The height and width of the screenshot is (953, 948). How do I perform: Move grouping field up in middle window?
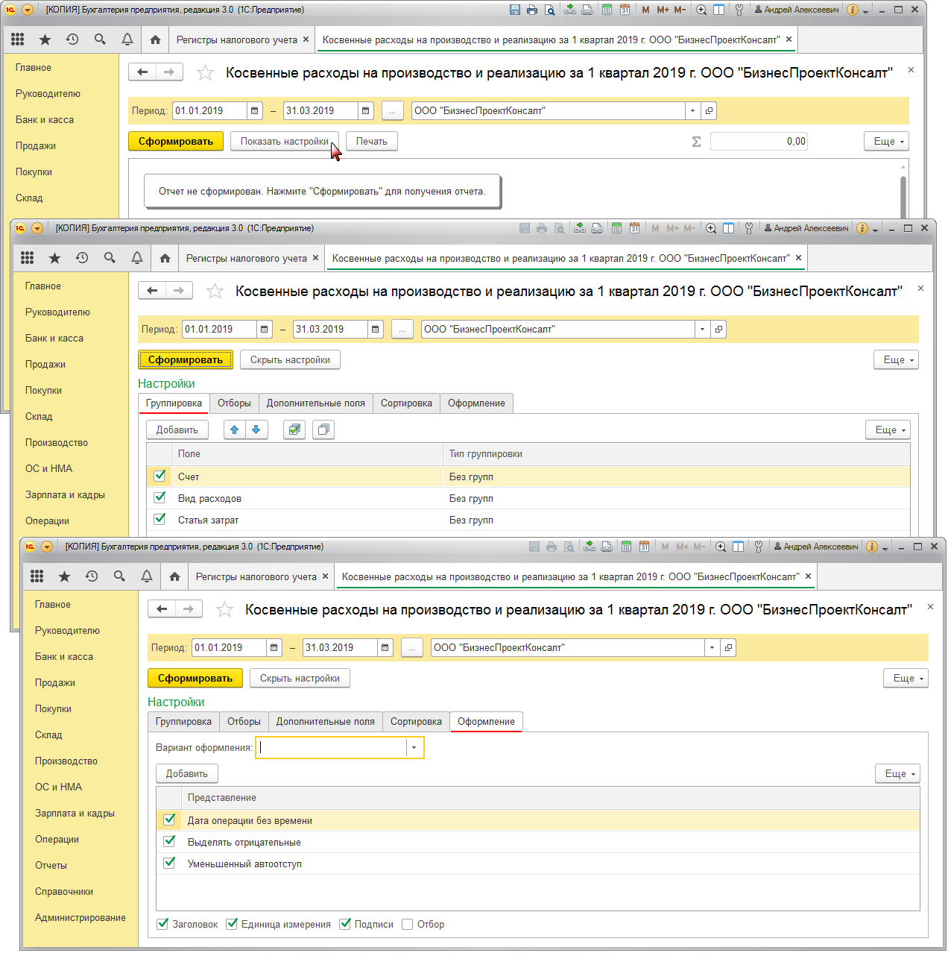point(235,430)
